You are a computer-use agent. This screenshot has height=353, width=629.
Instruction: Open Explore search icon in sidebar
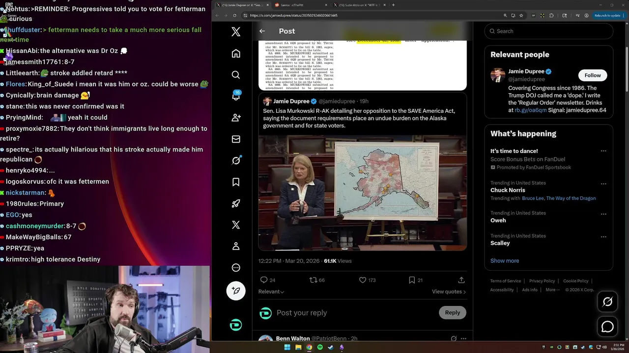tap(236, 75)
